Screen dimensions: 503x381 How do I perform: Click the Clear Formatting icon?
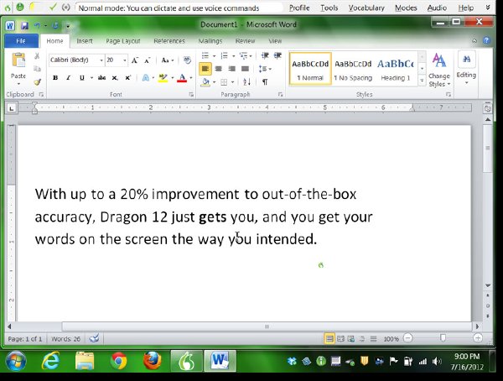click(187, 60)
